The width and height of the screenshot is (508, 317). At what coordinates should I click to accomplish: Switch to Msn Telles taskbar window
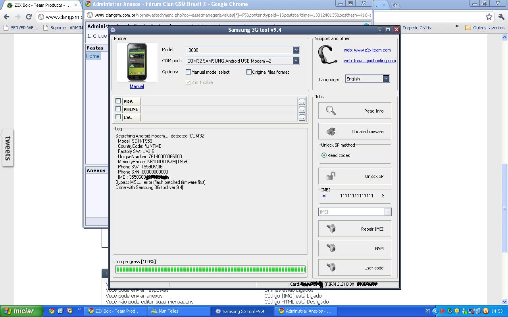coord(179,311)
